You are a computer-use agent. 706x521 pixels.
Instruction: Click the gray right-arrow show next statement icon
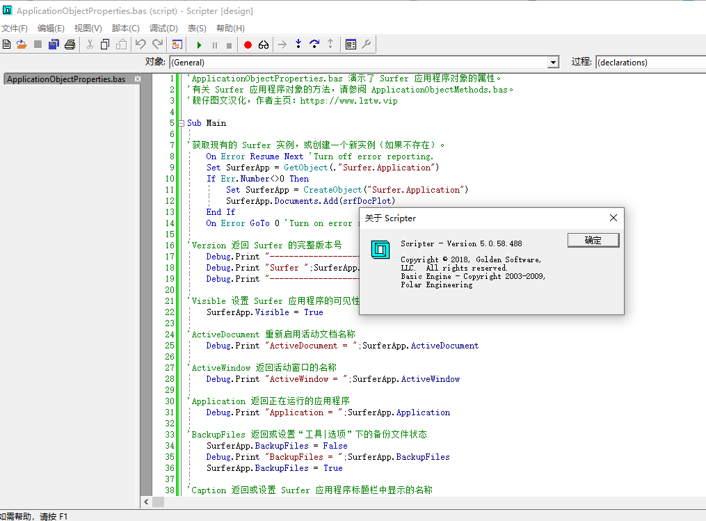(x=282, y=45)
